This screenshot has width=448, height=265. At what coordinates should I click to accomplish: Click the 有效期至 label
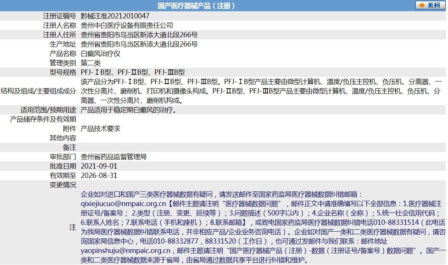click(63, 176)
